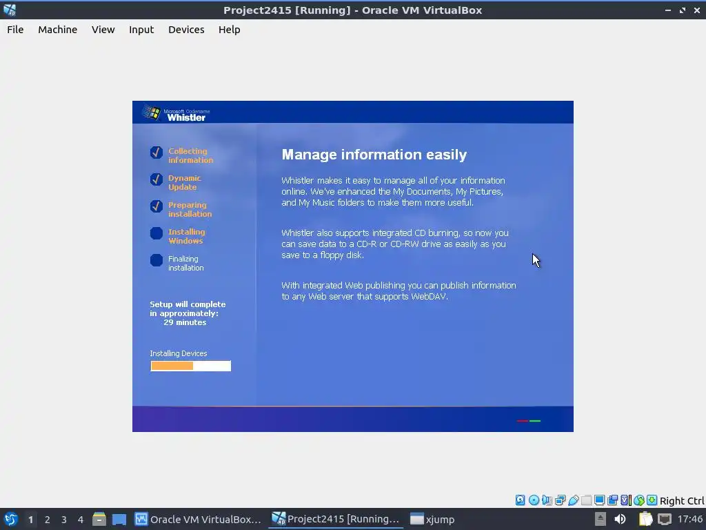The image size is (706, 530).
Task: Open the File menu
Action: [x=15, y=30]
